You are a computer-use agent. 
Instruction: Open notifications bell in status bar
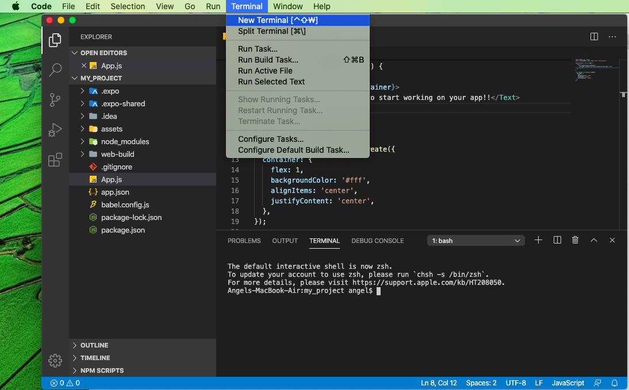614,383
